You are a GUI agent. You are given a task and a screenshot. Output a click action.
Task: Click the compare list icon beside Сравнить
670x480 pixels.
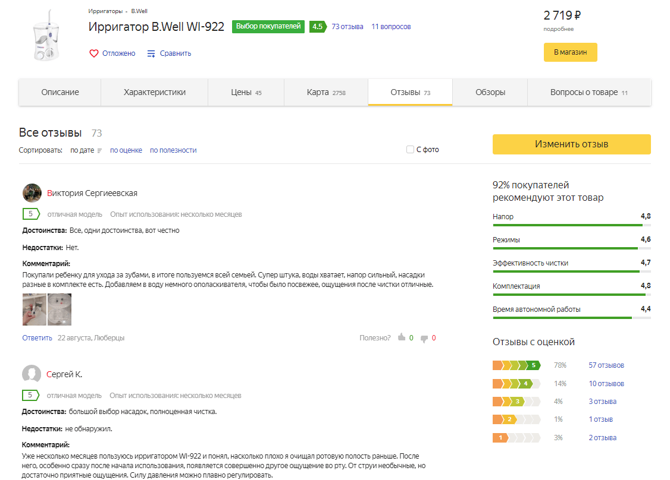pyautogui.click(x=151, y=53)
